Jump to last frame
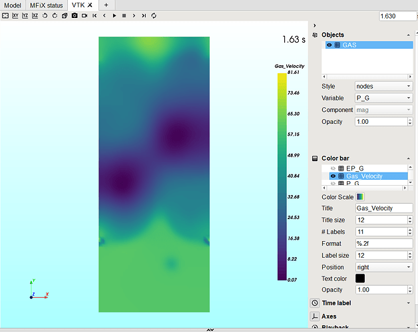 pos(144,16)
